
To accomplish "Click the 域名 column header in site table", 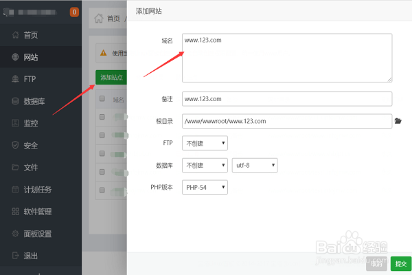I will pos(118,100).
